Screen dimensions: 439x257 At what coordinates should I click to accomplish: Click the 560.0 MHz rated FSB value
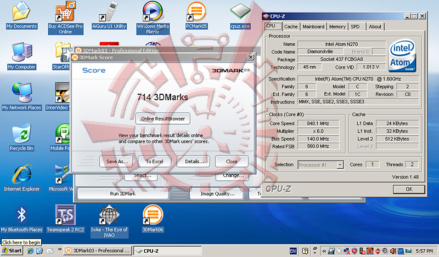[318, 146]
